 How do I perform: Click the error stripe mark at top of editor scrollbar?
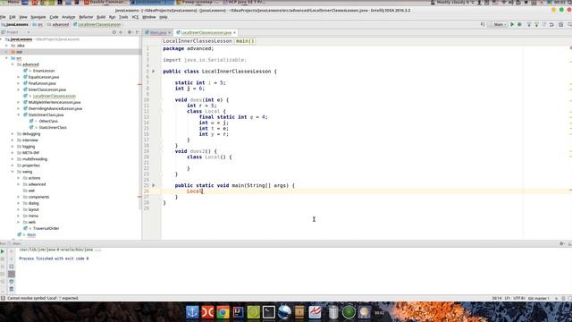[x=570, y=47]
